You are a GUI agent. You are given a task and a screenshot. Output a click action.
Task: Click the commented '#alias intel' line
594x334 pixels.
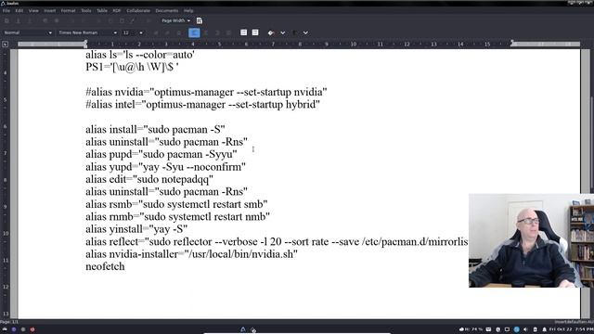[x=202, y=105]
